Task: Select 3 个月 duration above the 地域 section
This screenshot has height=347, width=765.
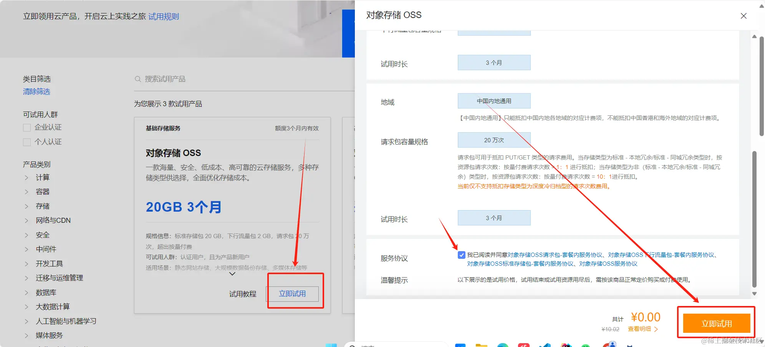Action: coord(494,62)
